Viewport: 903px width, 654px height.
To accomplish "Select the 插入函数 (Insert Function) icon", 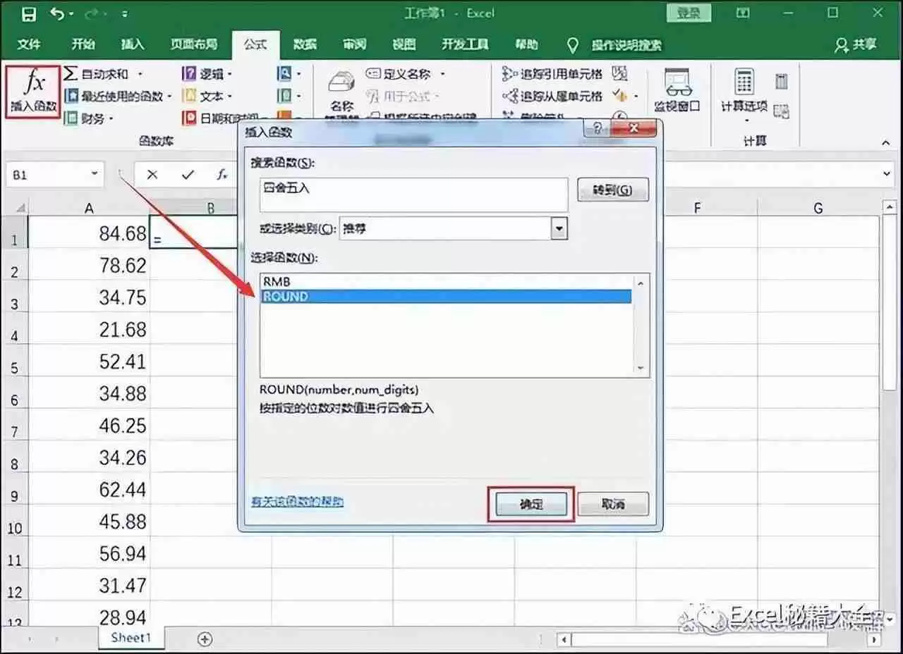I will pyautogui.click(x=32, y=91).
